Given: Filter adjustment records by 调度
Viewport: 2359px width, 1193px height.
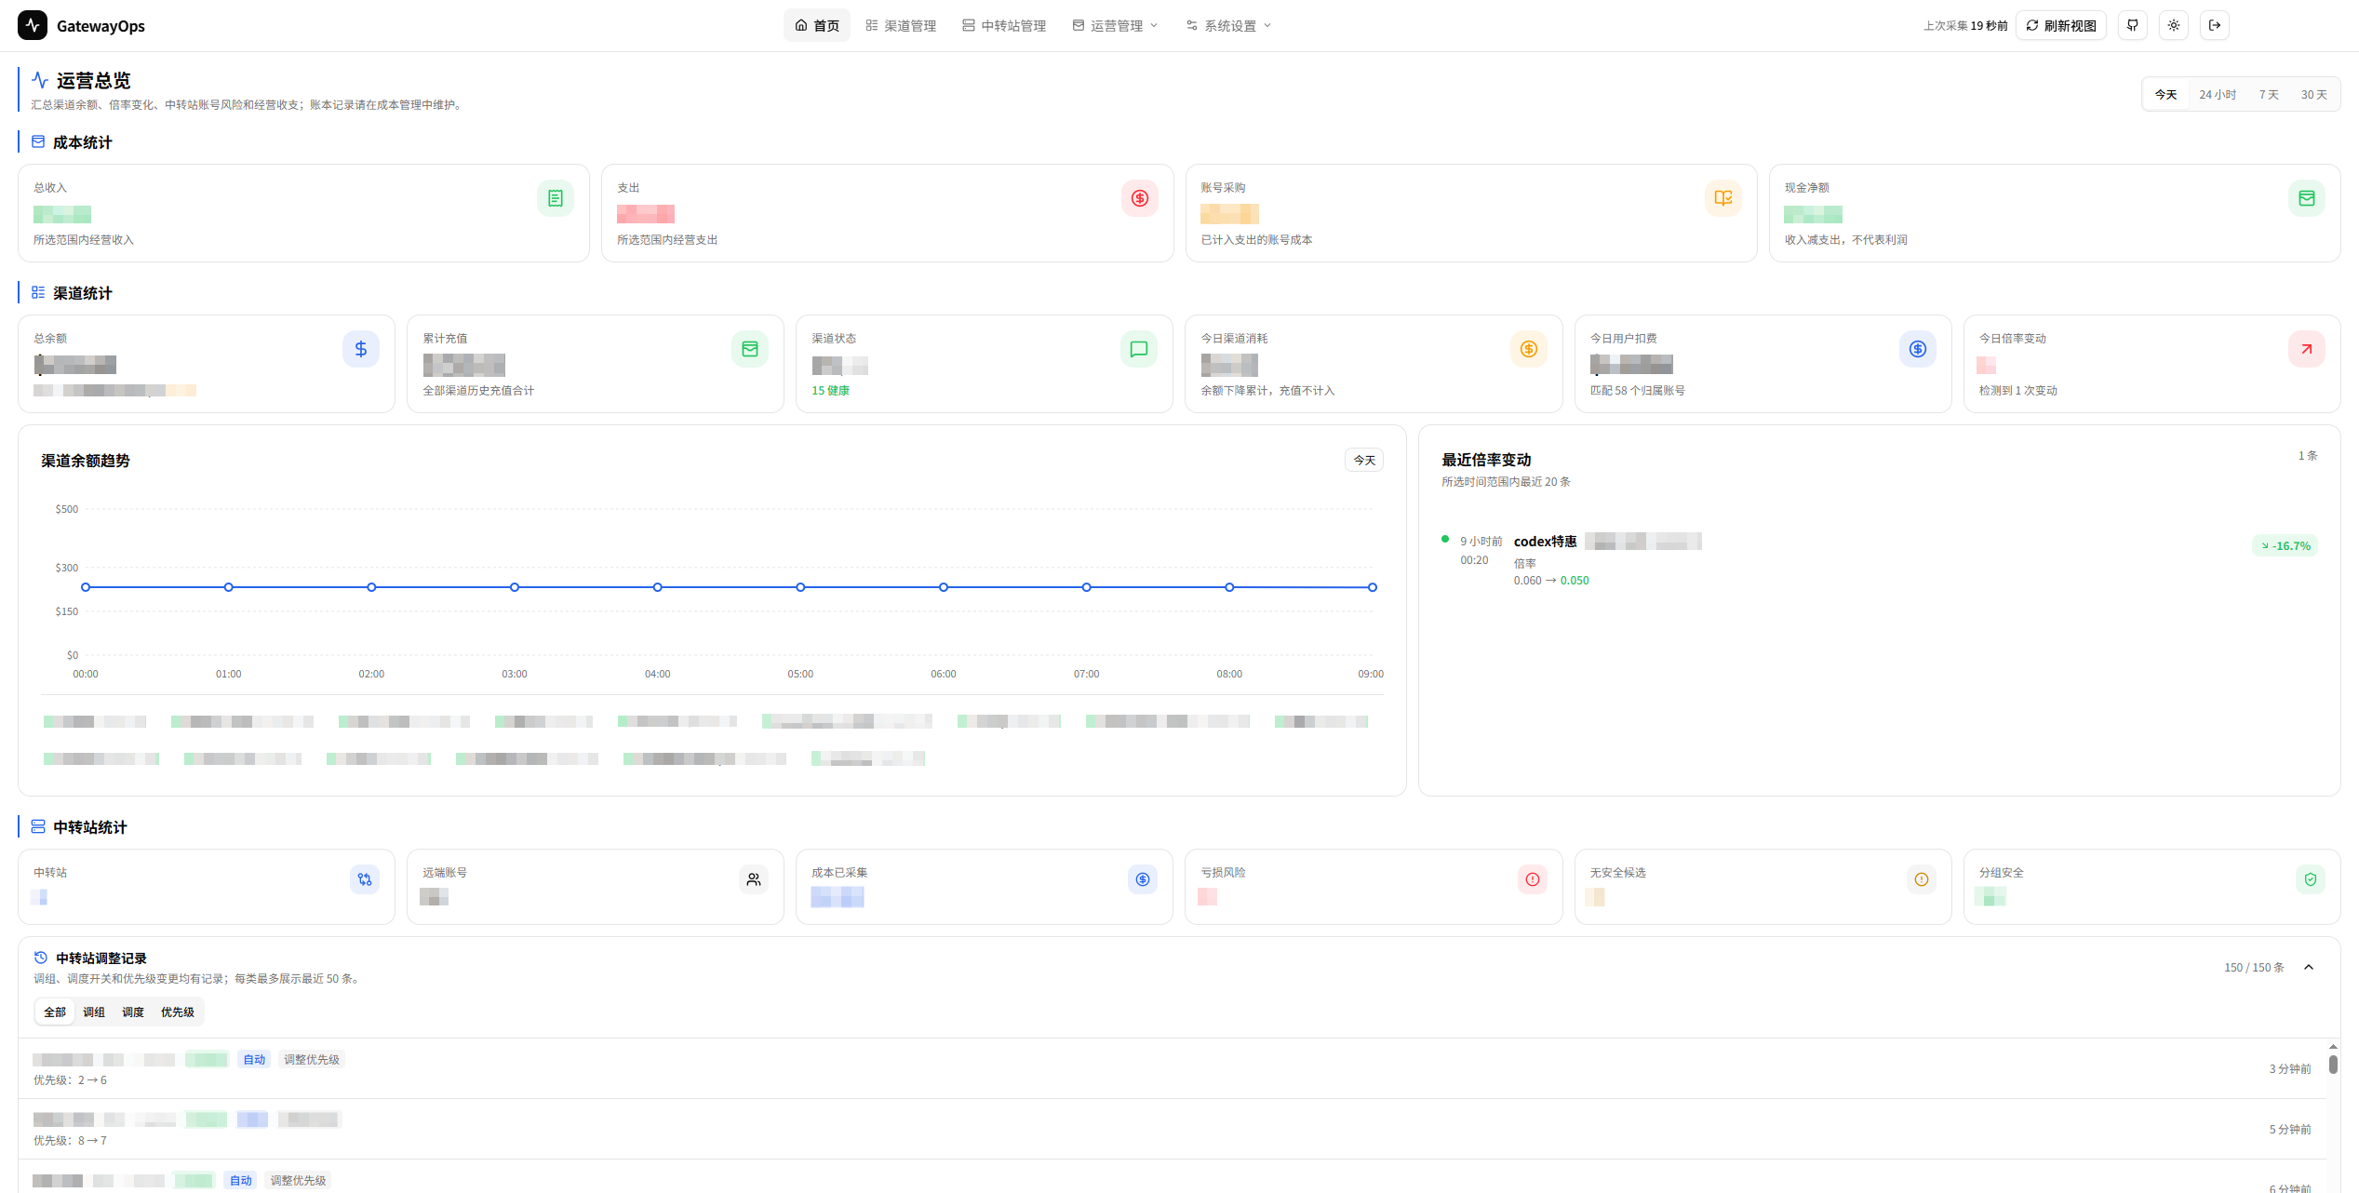Looking at the screenshot, I should point(133,1012).
